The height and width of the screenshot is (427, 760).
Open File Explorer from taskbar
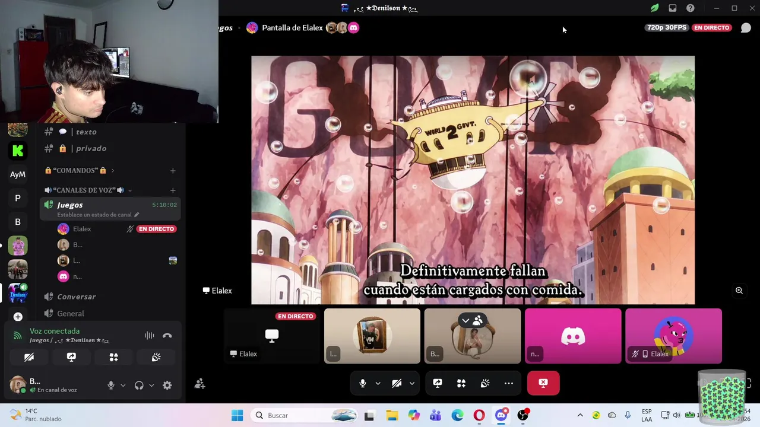click(392, 415)
